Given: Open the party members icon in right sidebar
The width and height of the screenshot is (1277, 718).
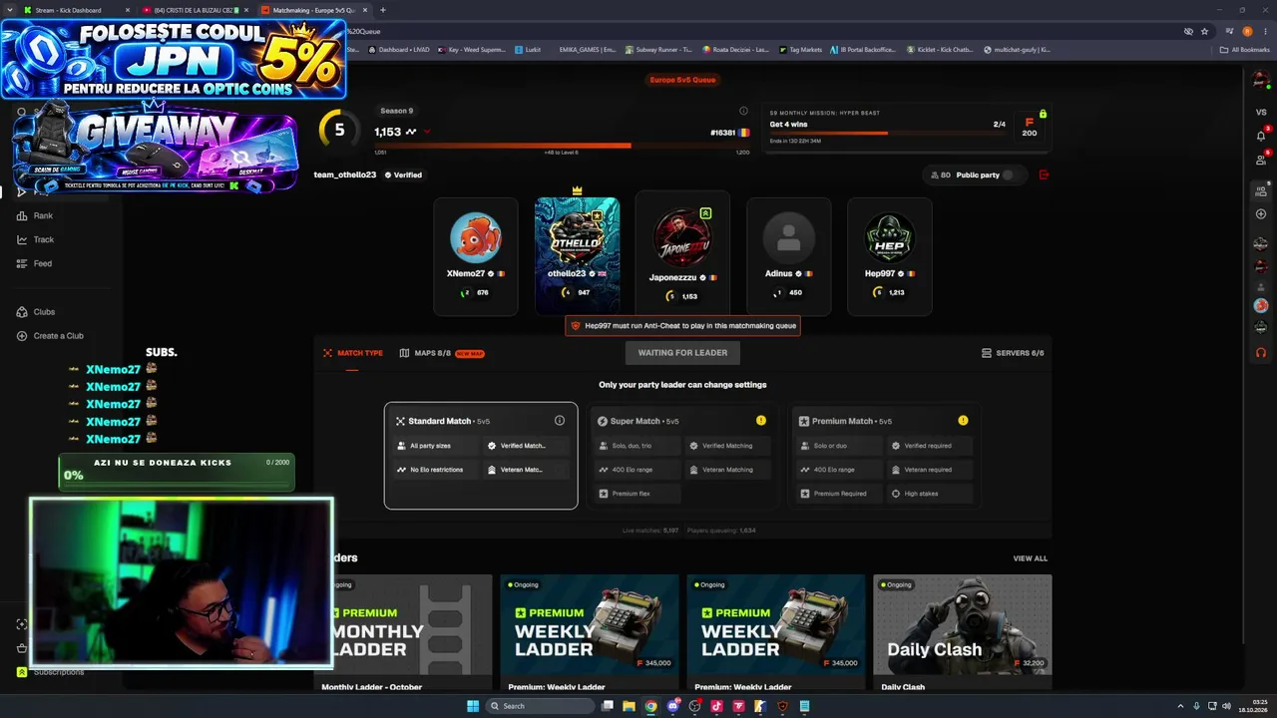Looking at the screenshot, I should pos(1261,190).
